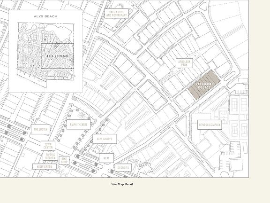Click the highlighted Clermont Courts area
270x203 pixels.
(204, 85)
